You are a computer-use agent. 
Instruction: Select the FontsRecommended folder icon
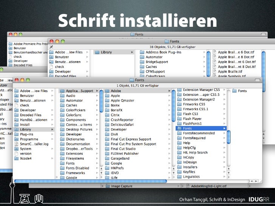pos(179,133)
